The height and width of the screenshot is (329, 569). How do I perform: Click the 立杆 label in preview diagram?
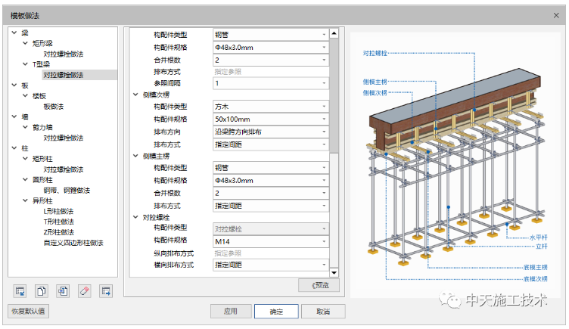[x=542, y=247]
